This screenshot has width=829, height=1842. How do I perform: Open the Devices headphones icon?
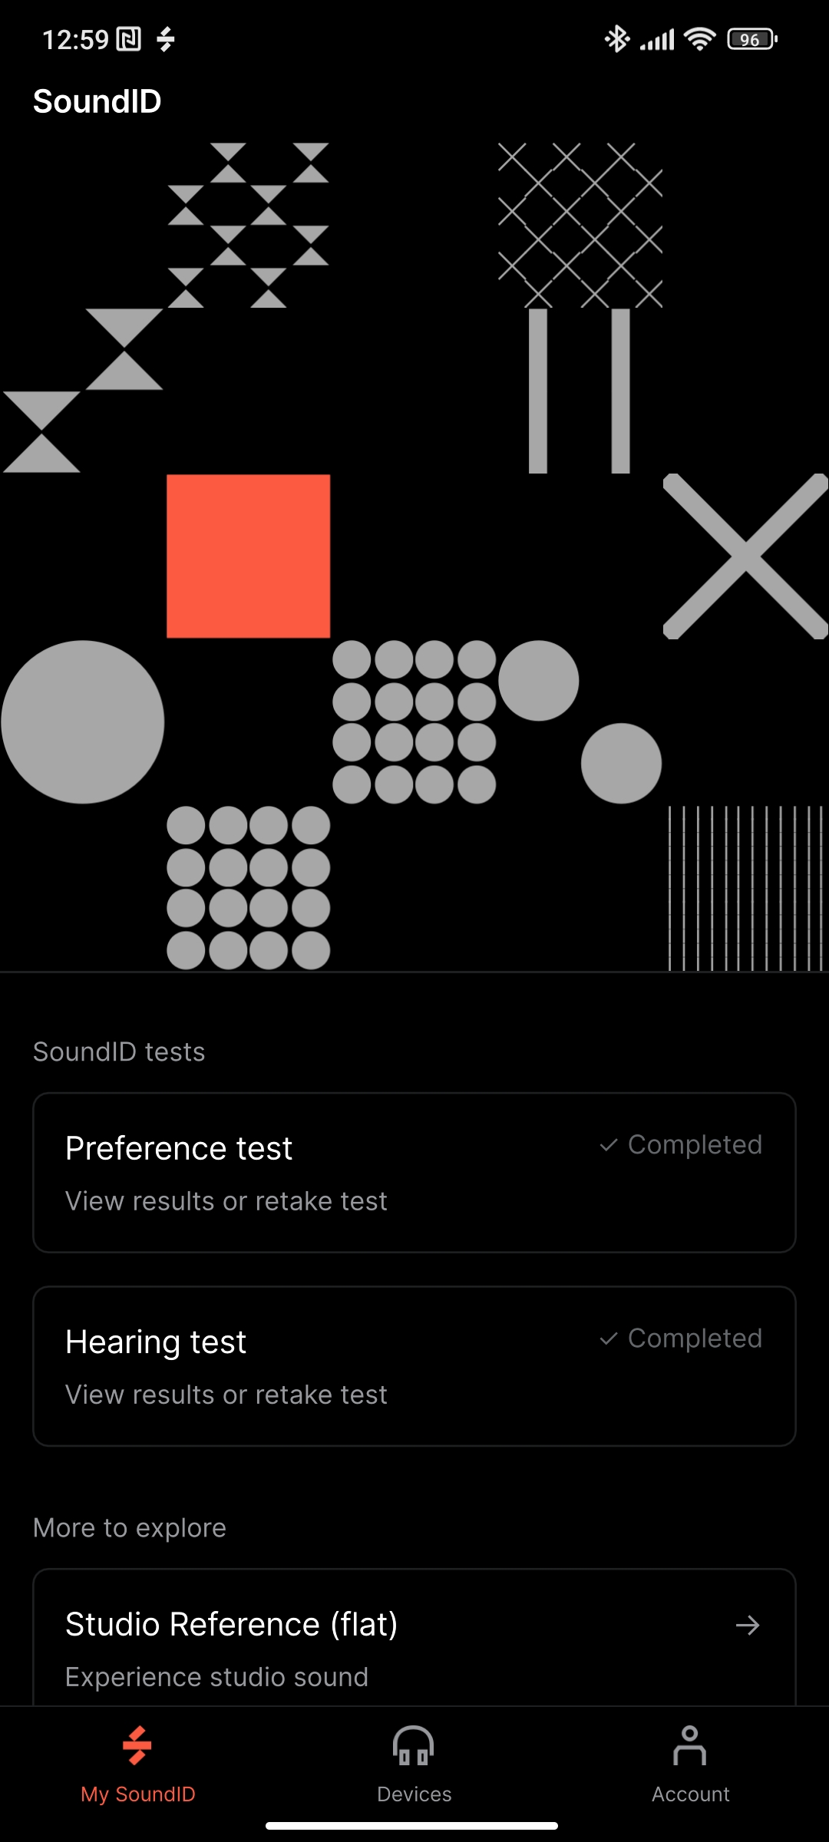point(414,1745)
